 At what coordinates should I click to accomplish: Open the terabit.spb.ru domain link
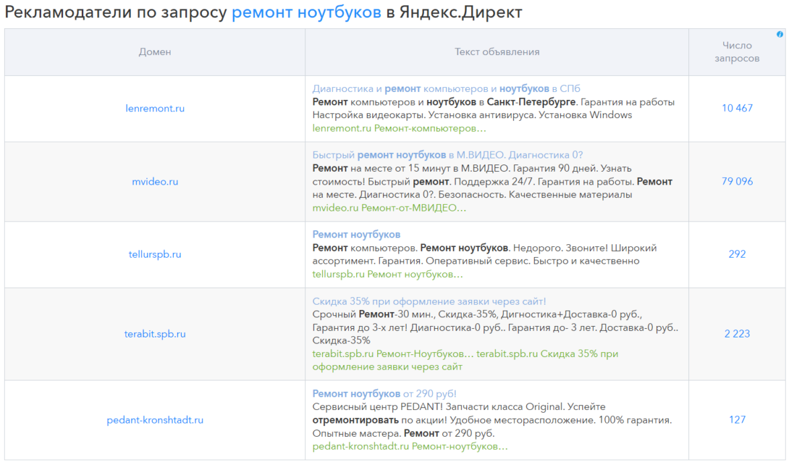tap(155, 333)
